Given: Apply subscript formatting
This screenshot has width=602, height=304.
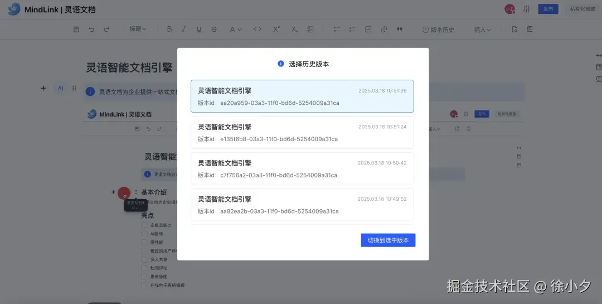Looking at the screenshot, I should 294,29.
